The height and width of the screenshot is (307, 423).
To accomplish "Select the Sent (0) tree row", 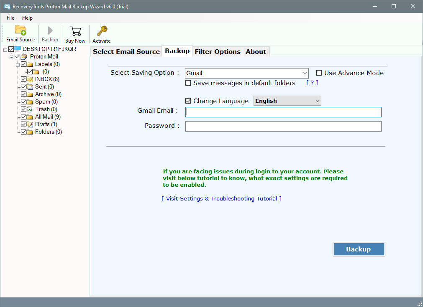I will pyautogui.click(x=44, y=87).
